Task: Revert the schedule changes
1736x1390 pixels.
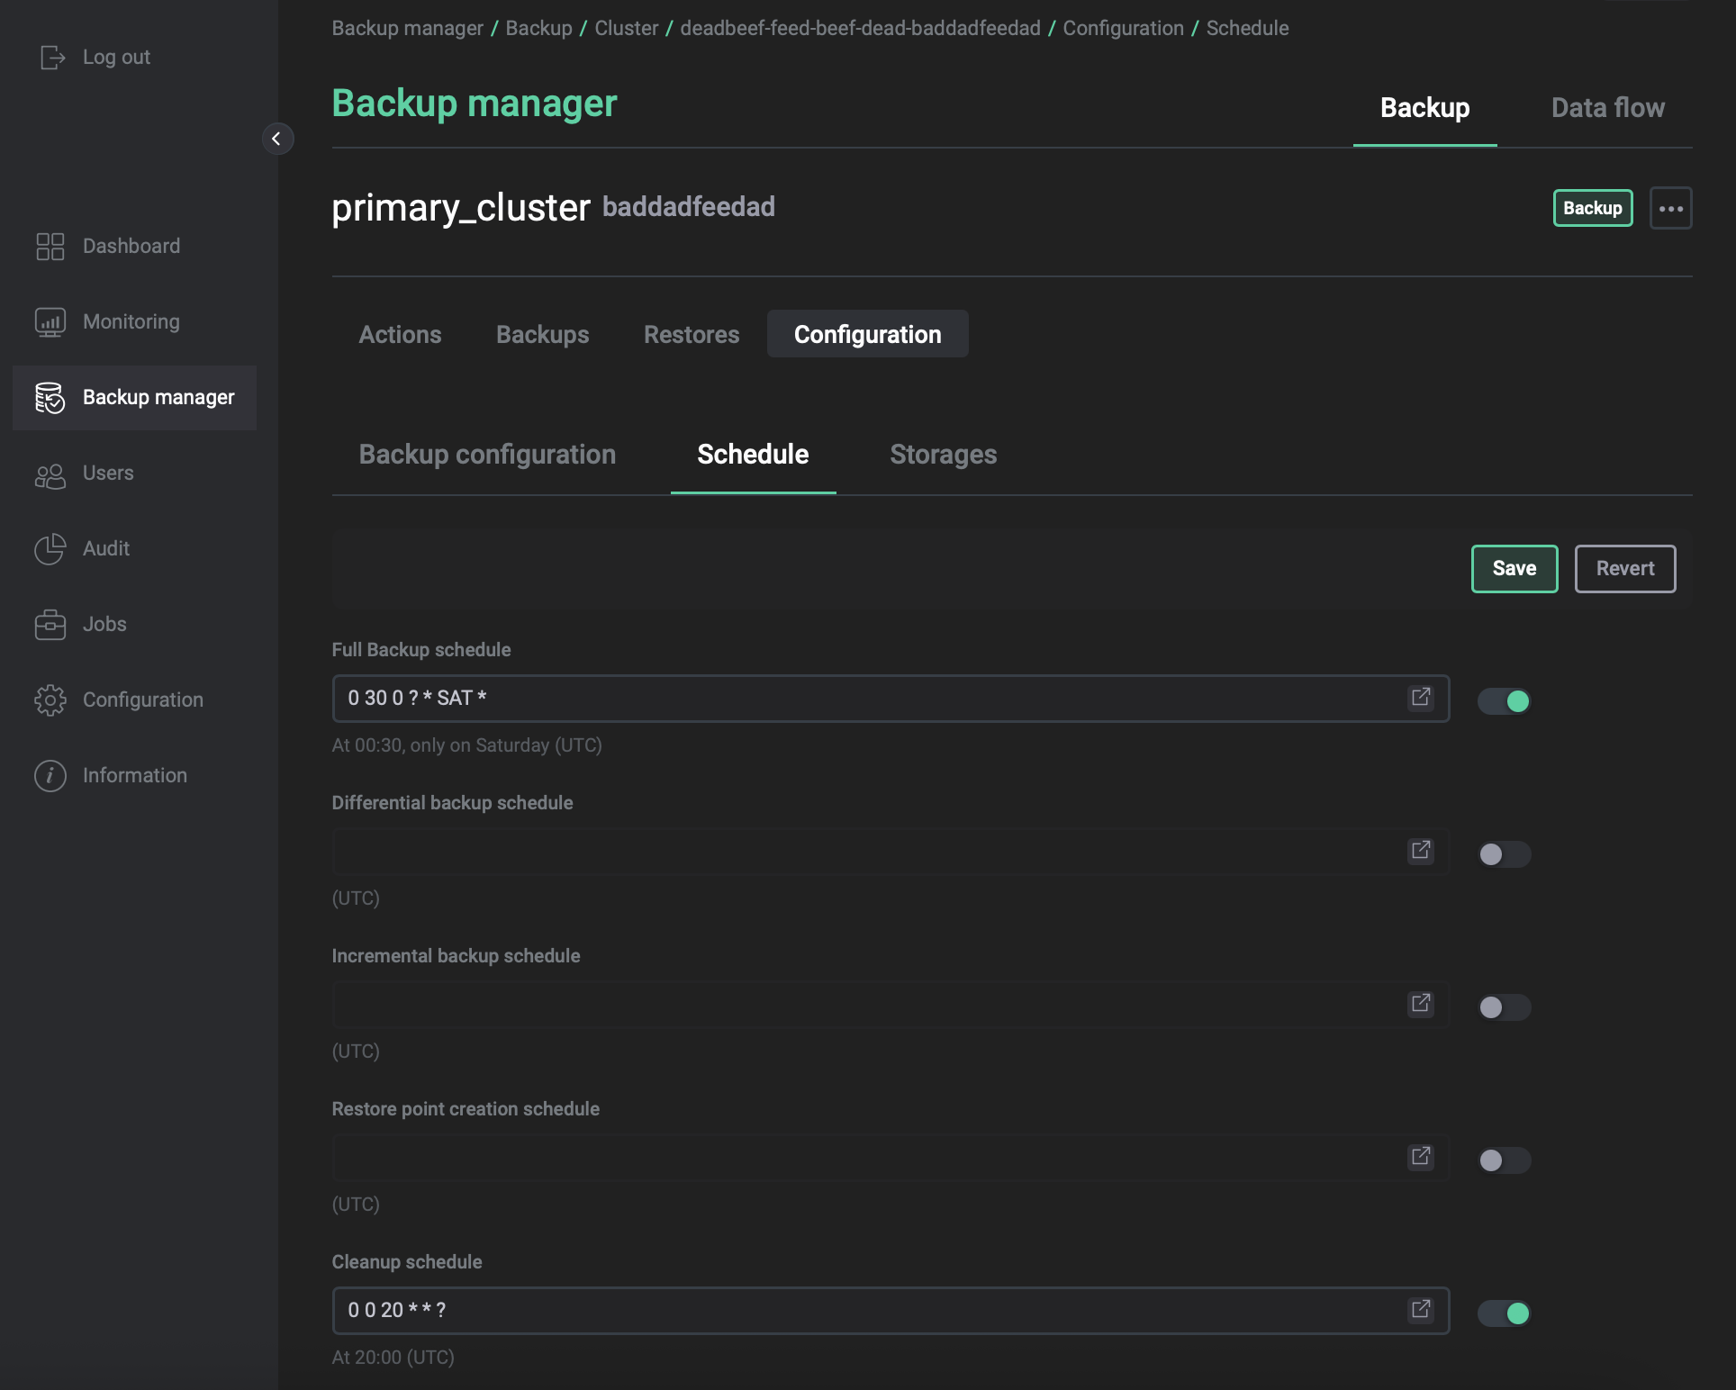Action: coord(1624,568)
